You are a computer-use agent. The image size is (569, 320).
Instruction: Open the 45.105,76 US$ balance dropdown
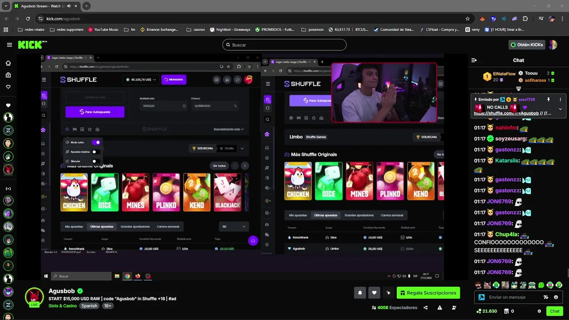tap(141, 80)
